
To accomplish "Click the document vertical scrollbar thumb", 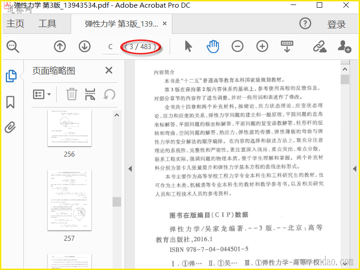I will 345,80.
